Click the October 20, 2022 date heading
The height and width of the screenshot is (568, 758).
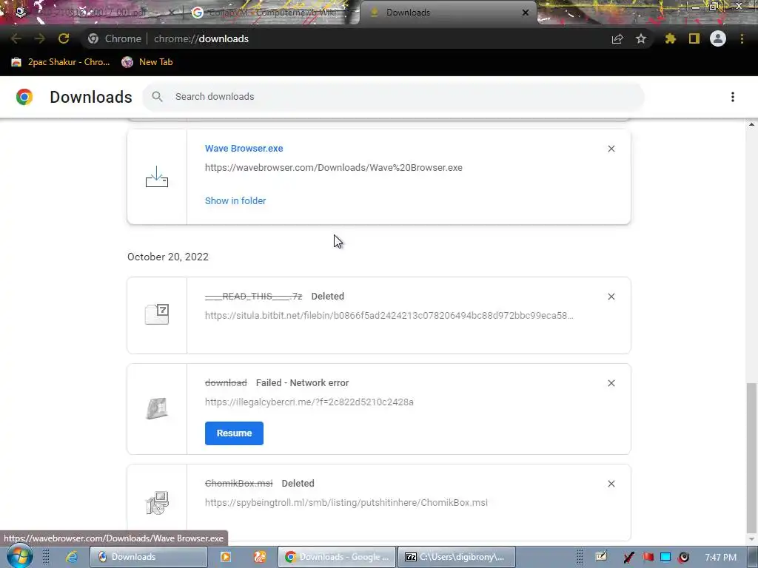point(168,257)
